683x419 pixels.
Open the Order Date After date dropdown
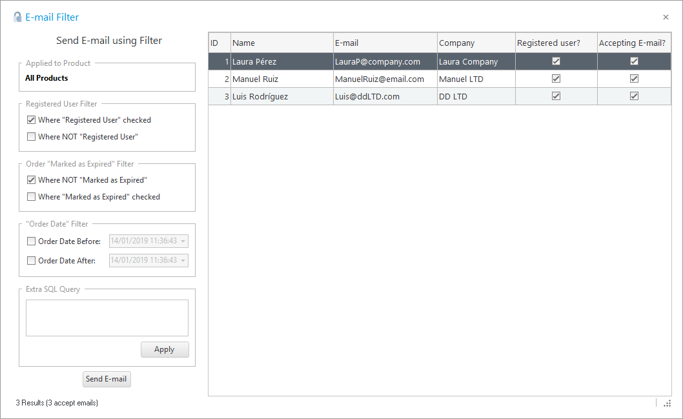pyautogui.click(x=183, y=260)
